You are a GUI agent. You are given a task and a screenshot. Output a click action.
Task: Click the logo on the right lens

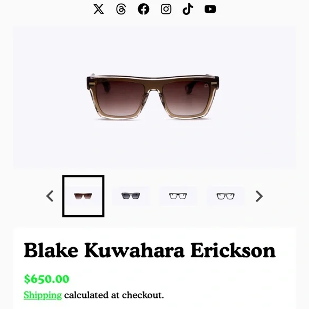click(x=206, y=85)
